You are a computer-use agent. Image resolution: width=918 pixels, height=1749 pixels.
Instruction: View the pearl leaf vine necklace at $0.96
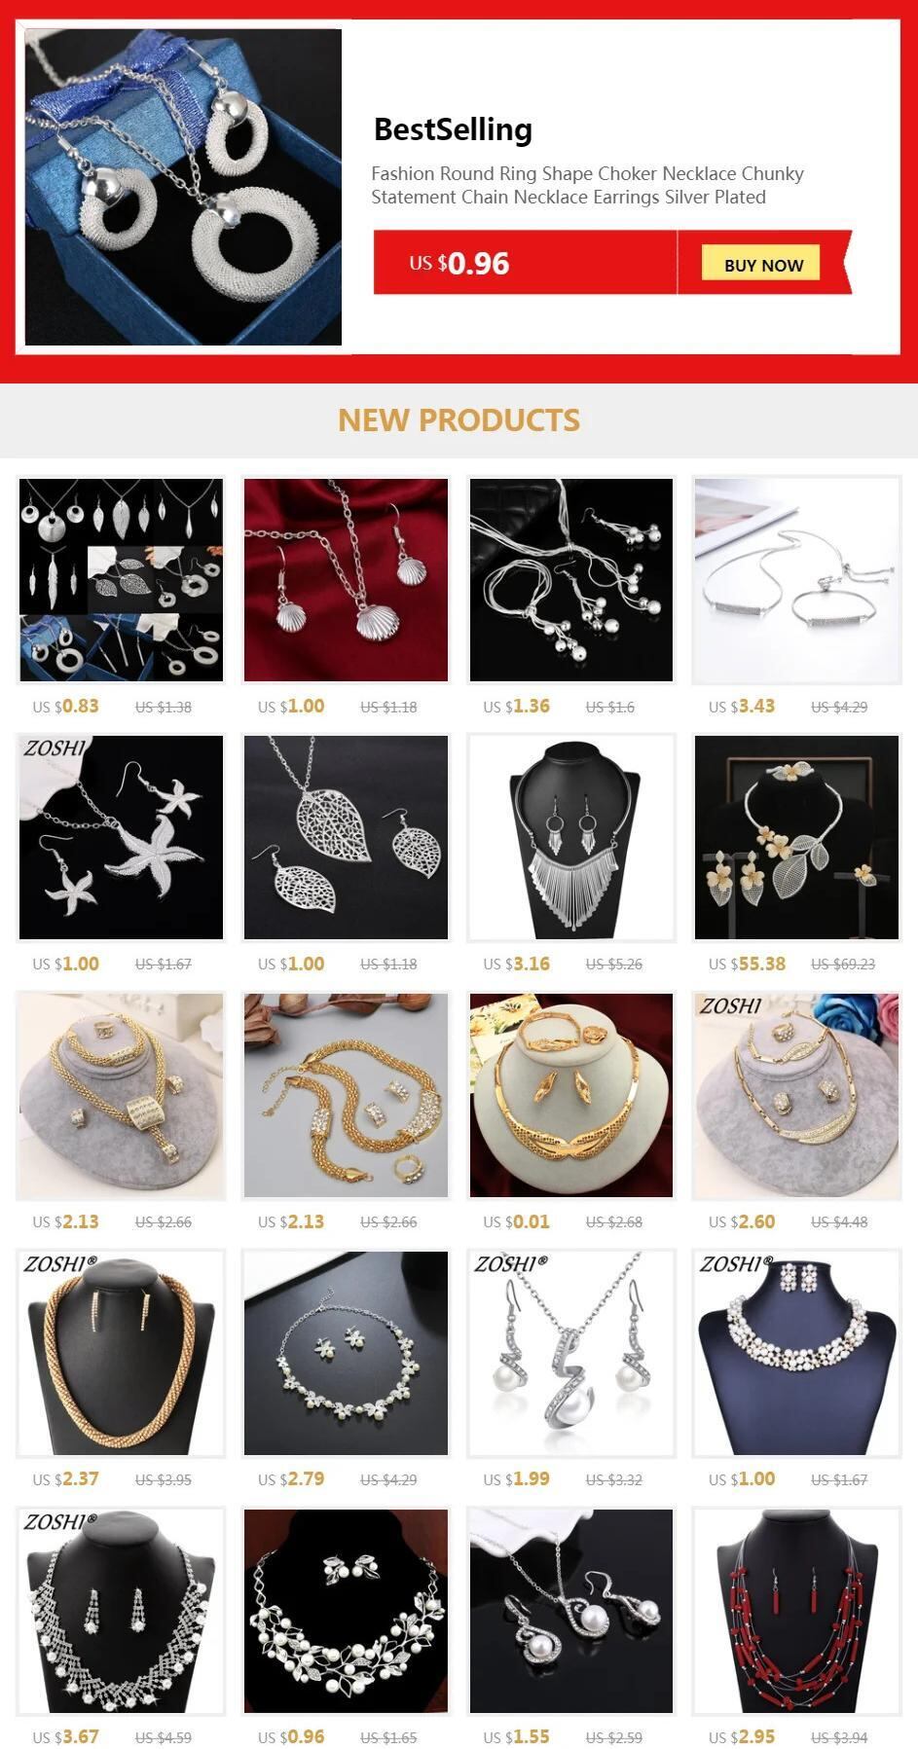[x=346, y=1611]
